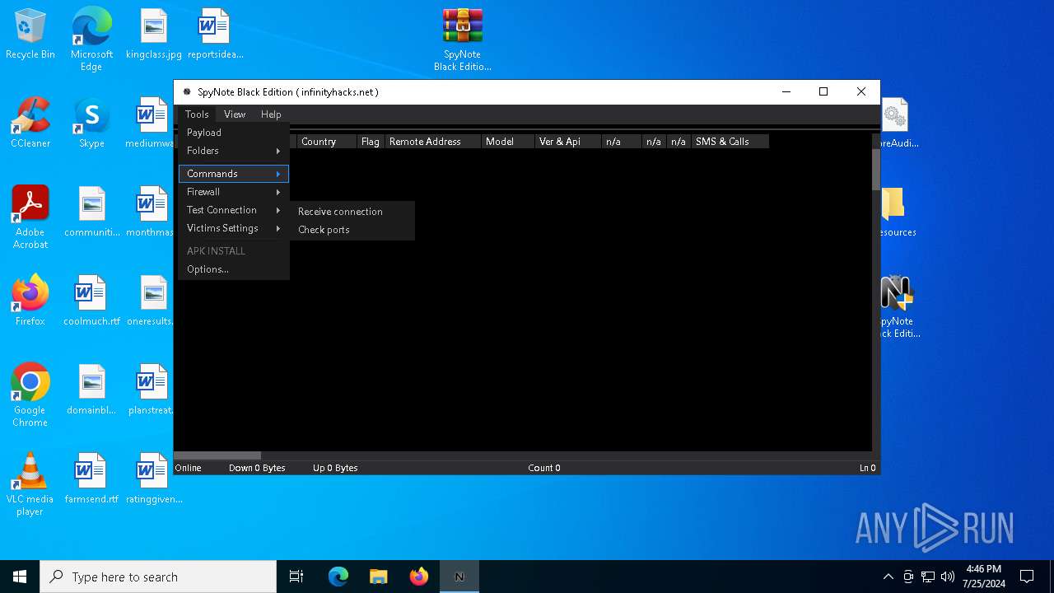
Task: Open Windows Start menu
Action: coord(20,577)
